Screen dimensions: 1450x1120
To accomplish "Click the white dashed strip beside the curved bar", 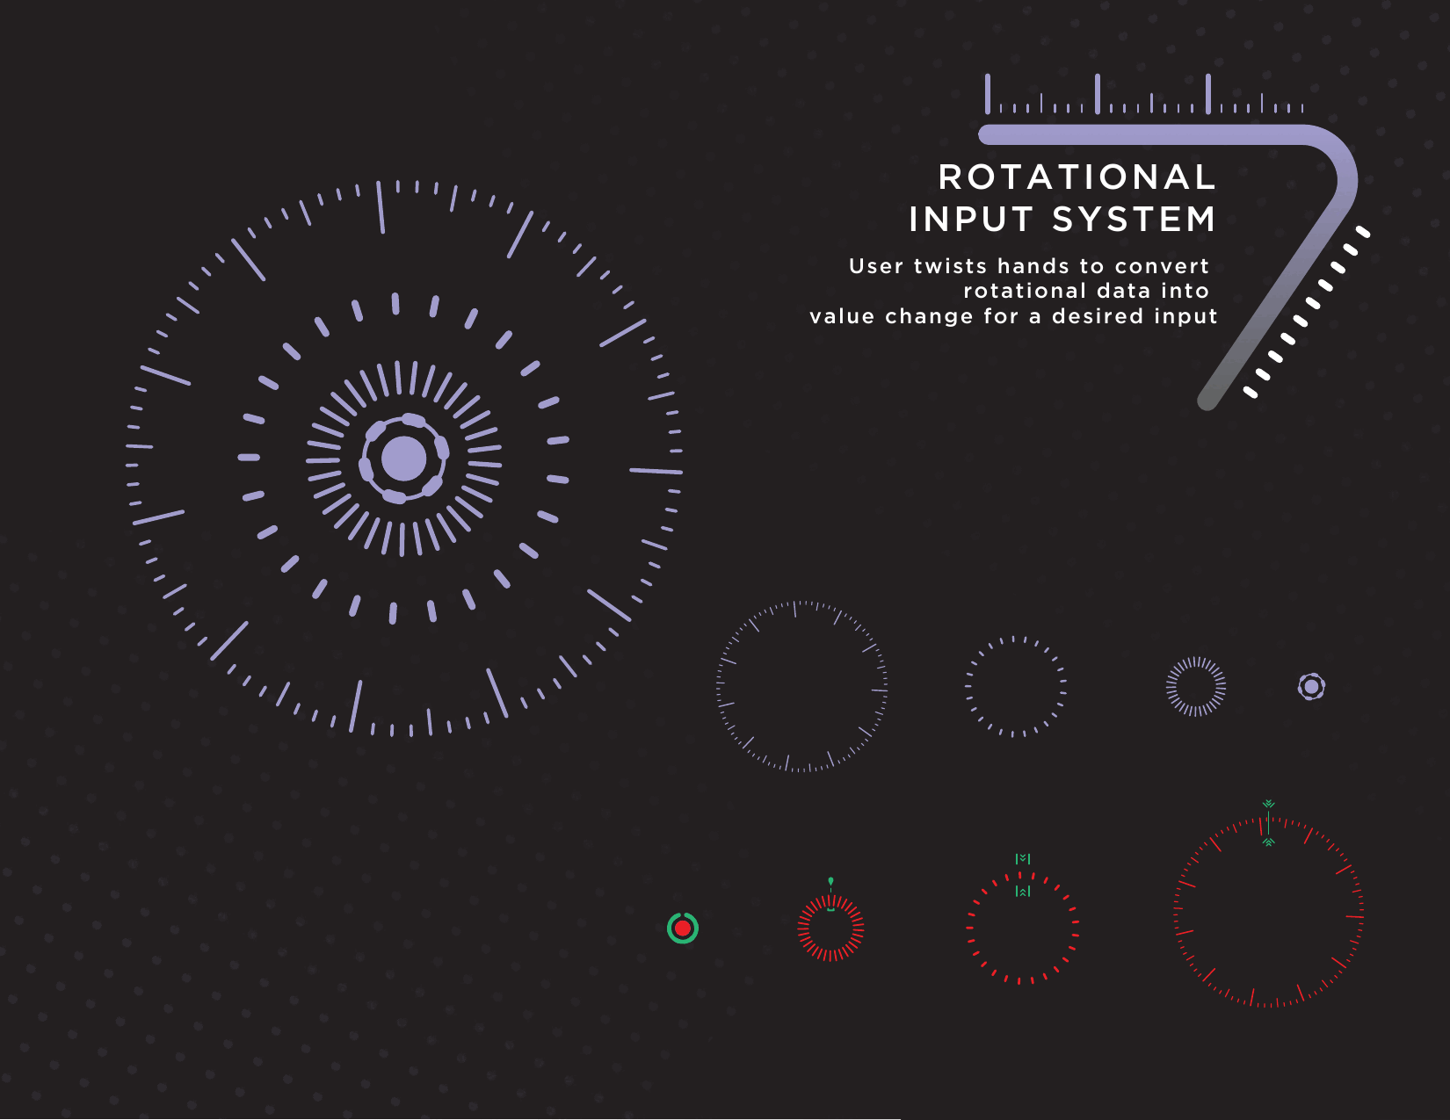I will coord(1308,313).
